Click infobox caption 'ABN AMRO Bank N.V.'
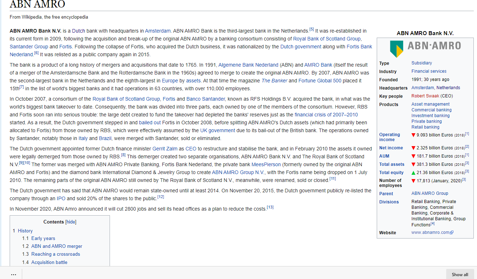The width and height of the screenshot is (477, 279). pyautogui.click(x=425, y=33)
